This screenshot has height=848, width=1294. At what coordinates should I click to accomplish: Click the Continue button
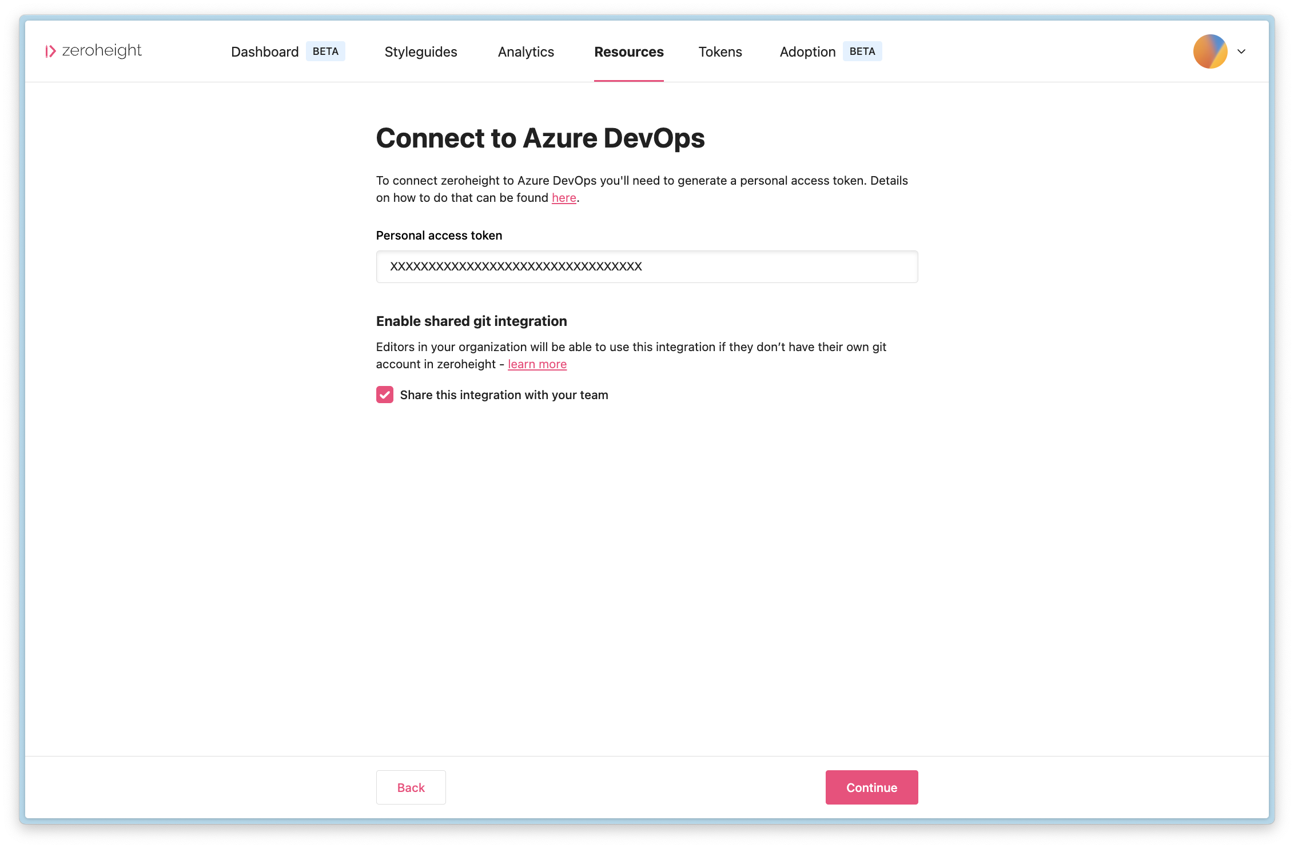(x=871, y=787)
